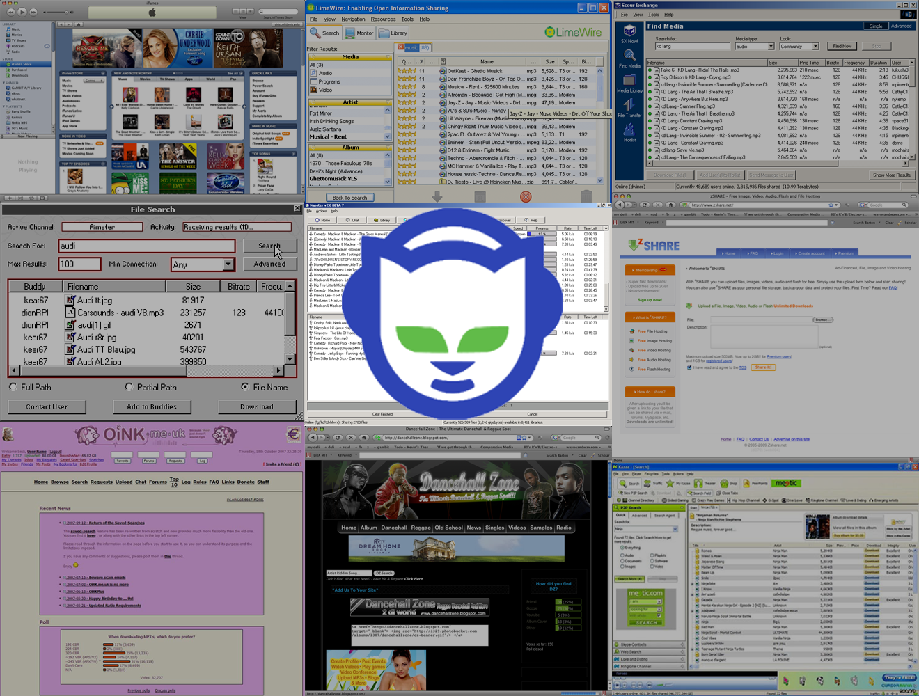919x696 pixels.
Task: Click Kazaa's Search toolbar icon
Action: [x=629, y=483]
